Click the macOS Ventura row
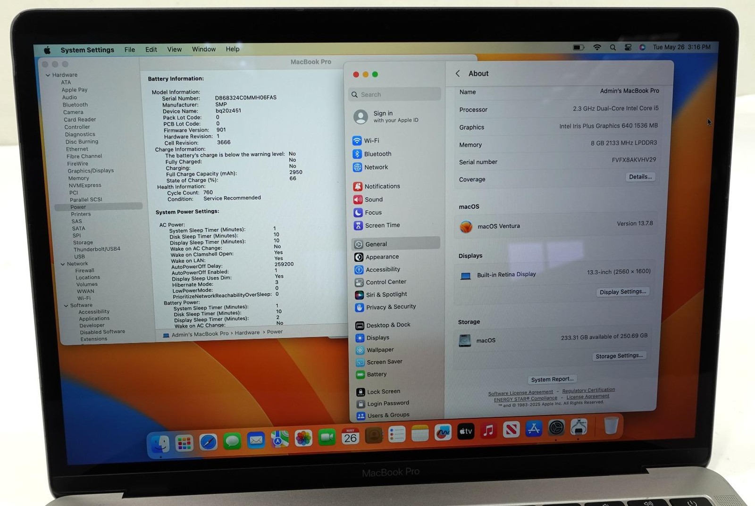The height and width of the screenshot is (506, 755). [557, 225]
